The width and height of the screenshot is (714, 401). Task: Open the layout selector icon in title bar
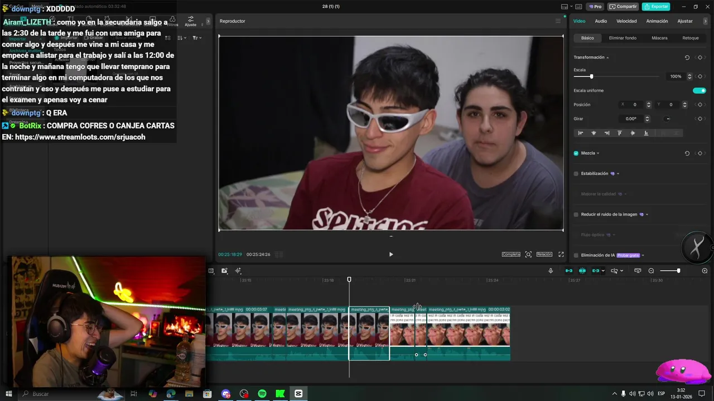click(564, 7)
